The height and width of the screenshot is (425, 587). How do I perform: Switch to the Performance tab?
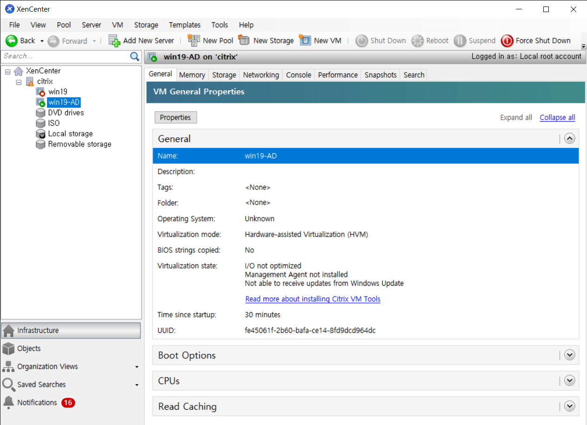[x=338, y=75]
